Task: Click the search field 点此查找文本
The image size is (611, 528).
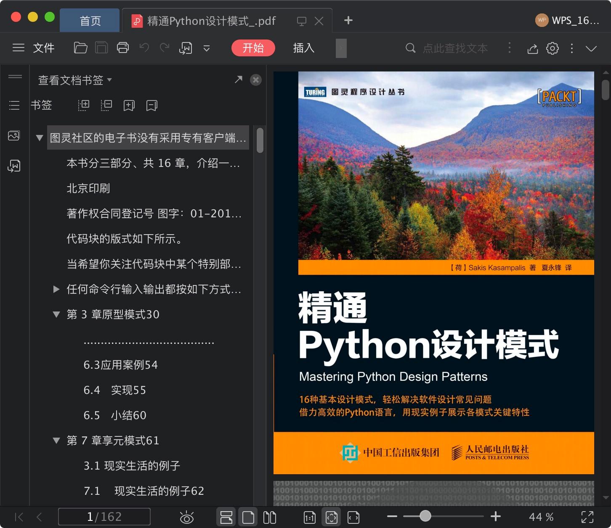Action: coord(455,48)
